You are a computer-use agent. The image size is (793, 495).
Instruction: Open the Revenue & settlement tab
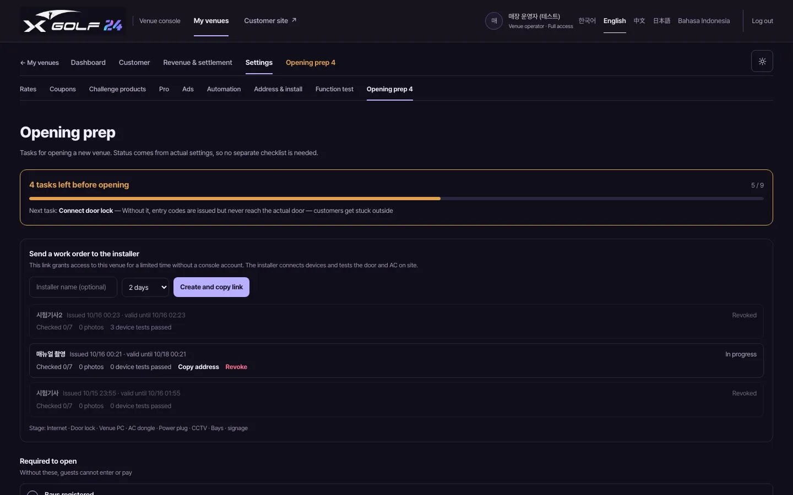(x=198, y=63)
